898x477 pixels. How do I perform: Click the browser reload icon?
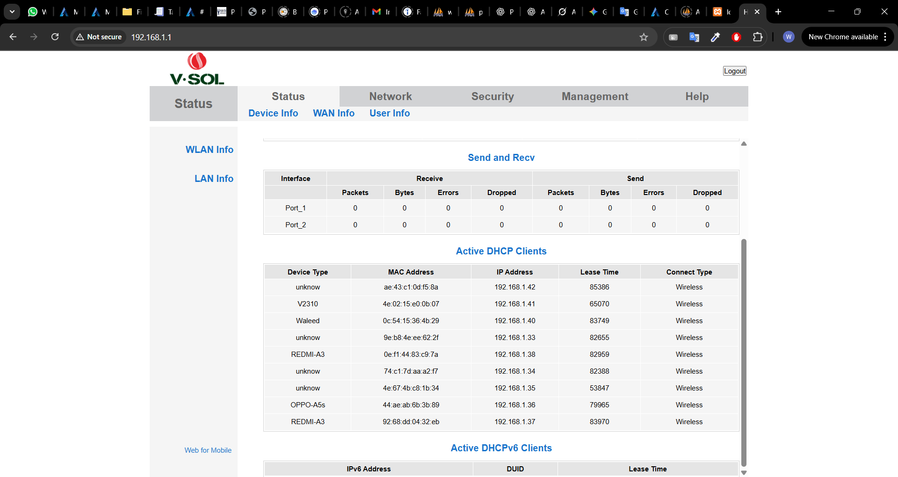pos(55,37)
